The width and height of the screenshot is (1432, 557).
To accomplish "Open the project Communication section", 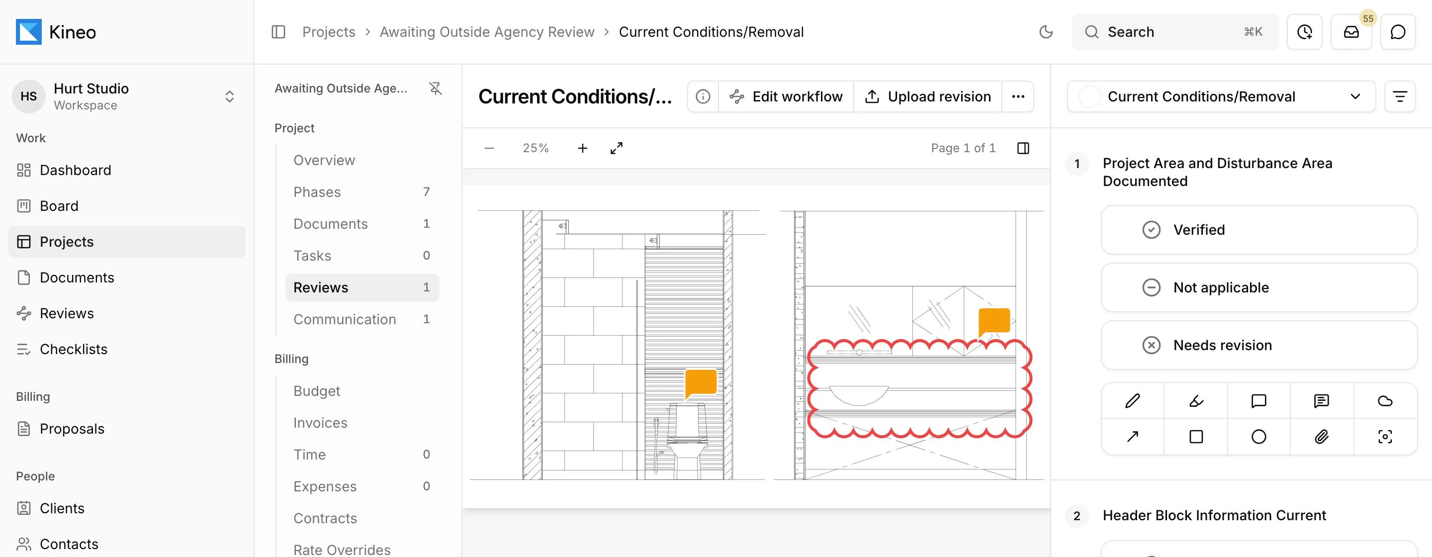I will coord(362,319).
